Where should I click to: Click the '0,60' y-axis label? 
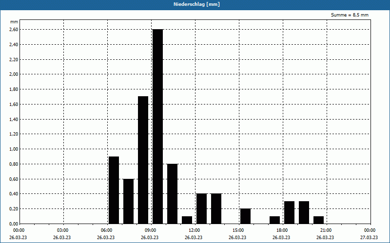pos(14,179)
